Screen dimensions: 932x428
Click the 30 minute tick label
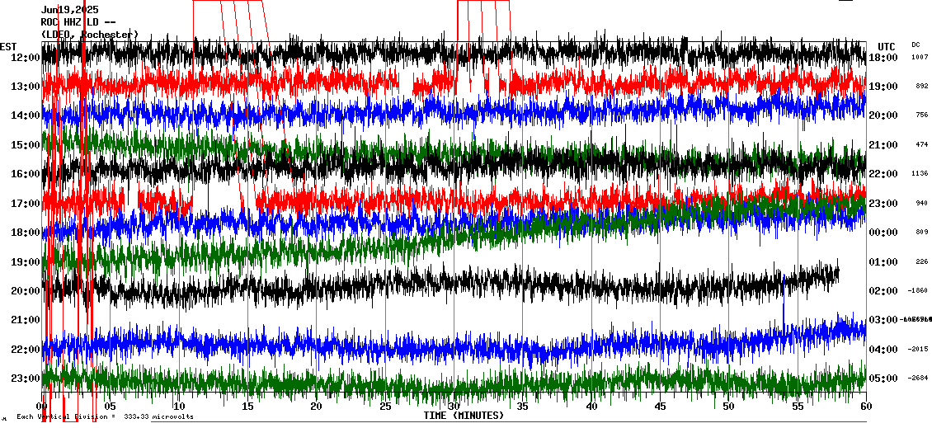(x=454, y=407)
